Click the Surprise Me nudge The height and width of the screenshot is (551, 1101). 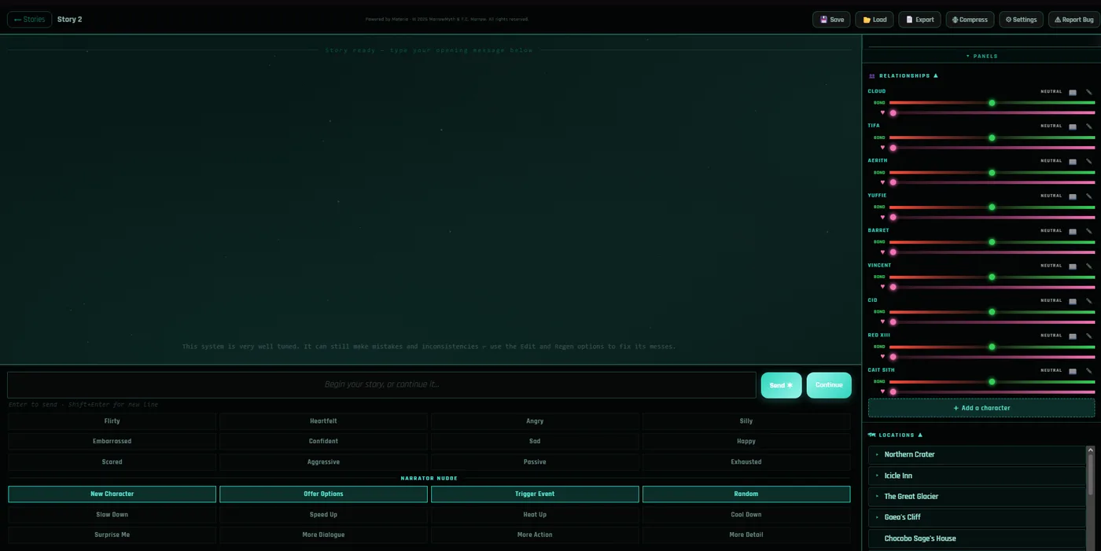(112, 534)
